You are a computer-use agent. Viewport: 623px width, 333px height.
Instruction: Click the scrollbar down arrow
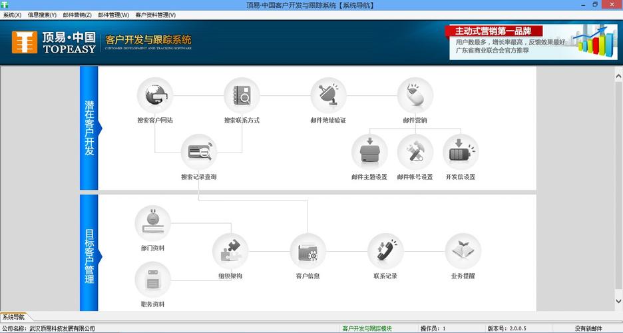618,301
